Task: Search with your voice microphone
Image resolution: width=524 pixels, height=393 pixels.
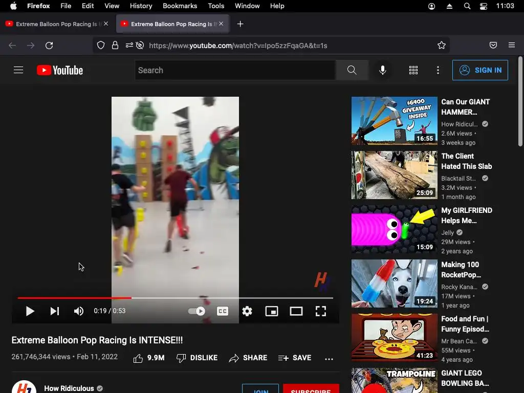Action: pos(383,70)
